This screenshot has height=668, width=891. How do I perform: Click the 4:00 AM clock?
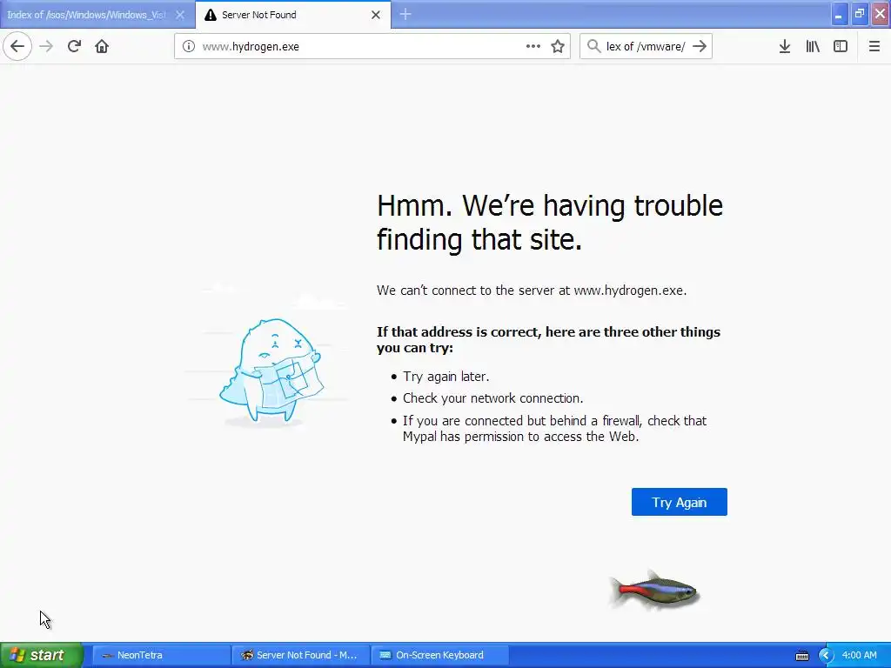pos(859,655)
